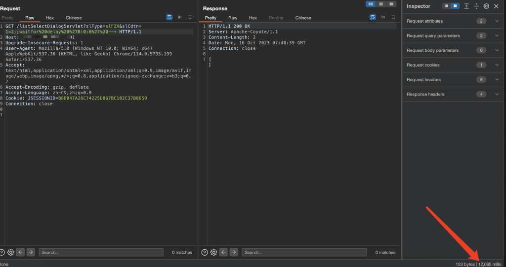Select combined tabbed layout view

point(391,4)
